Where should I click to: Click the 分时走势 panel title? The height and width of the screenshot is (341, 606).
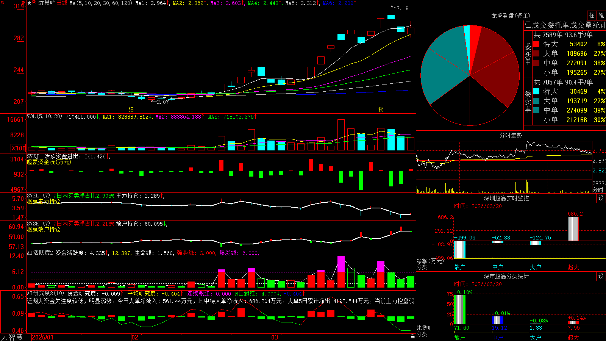511,135
